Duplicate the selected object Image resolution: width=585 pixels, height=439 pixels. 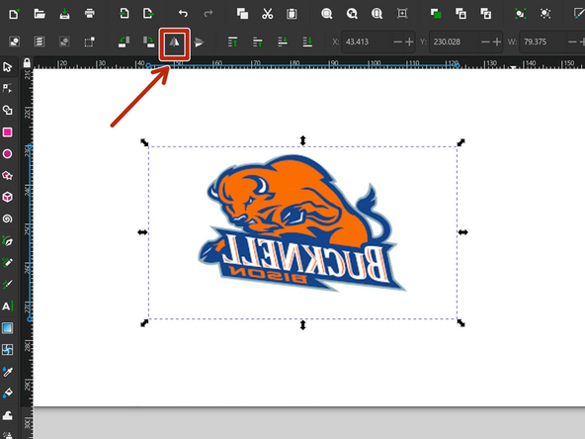click(x=436, y=14)
